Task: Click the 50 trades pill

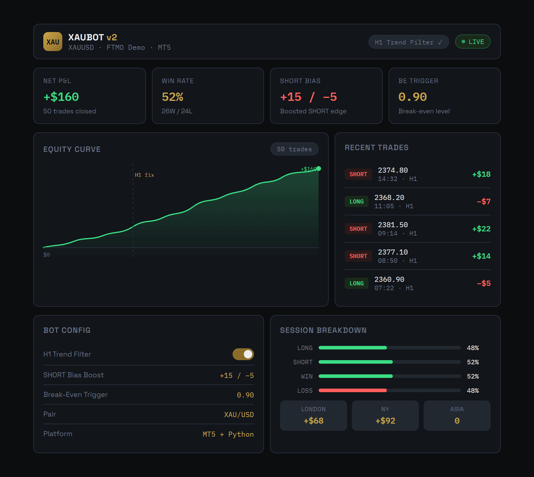Action: [x=294, y=149]
